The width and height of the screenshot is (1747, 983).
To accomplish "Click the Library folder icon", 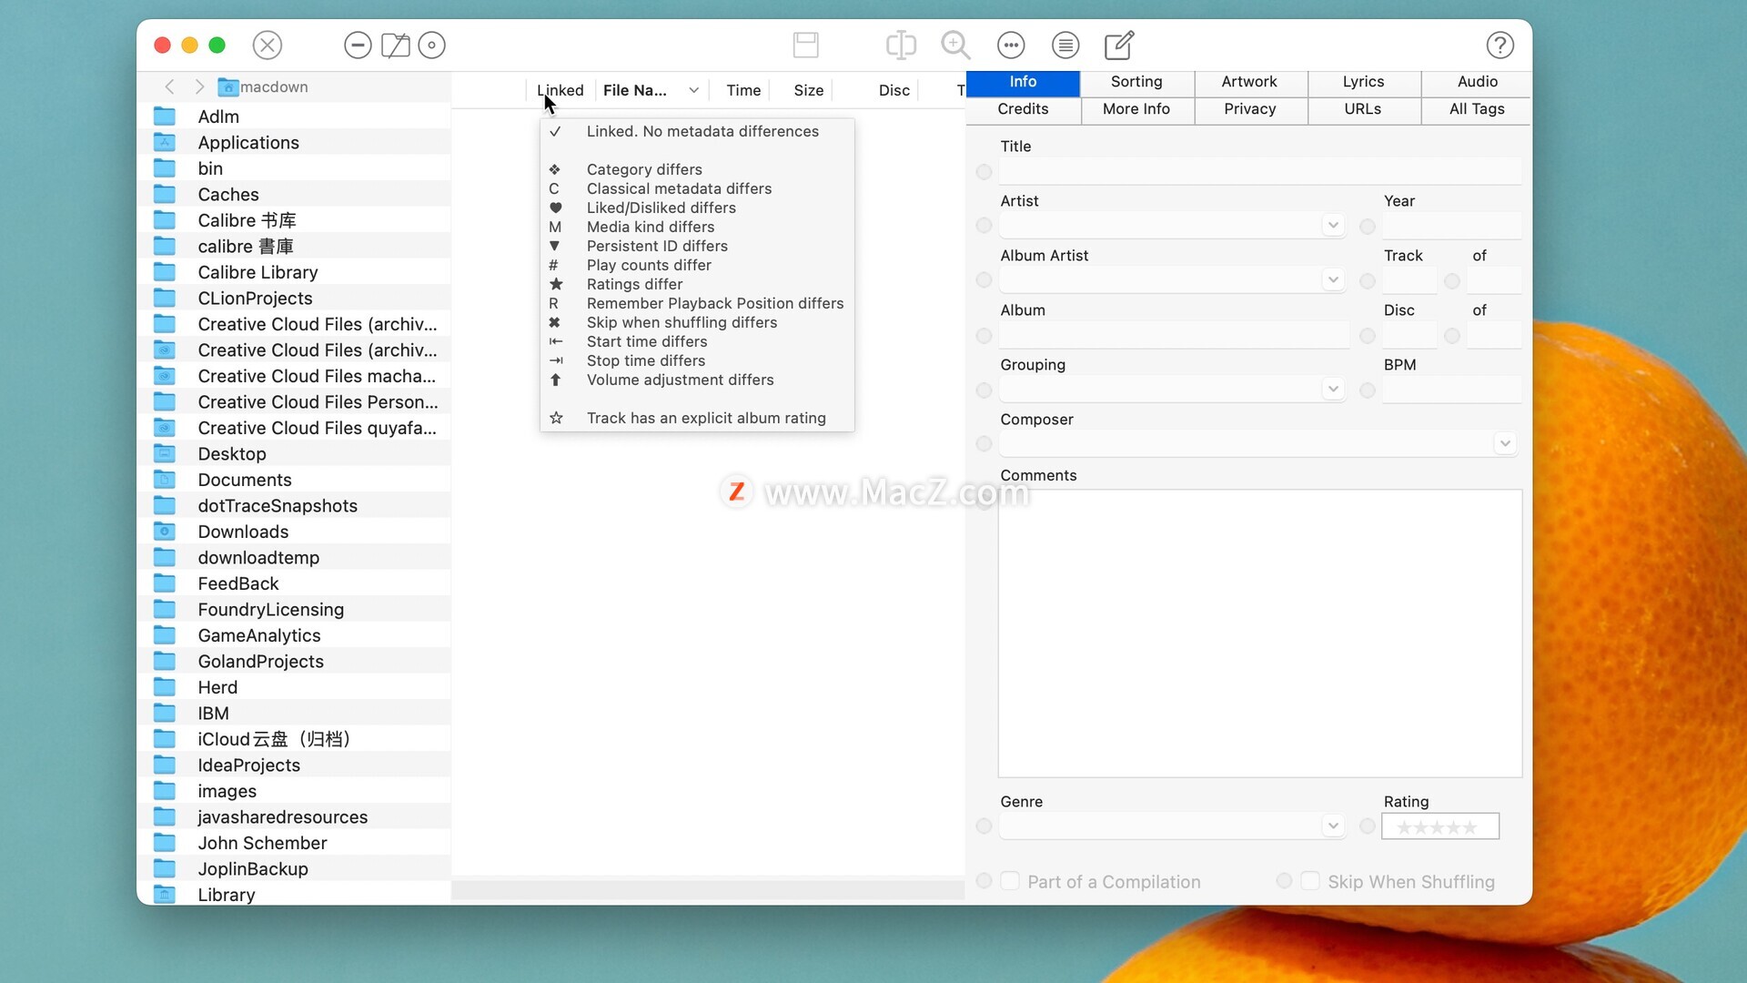I will (165, 895).
